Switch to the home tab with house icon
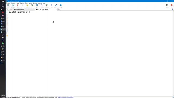174x98 pixels. 11,10
